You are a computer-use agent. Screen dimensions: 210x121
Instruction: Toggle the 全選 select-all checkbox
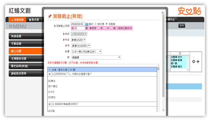50,69
